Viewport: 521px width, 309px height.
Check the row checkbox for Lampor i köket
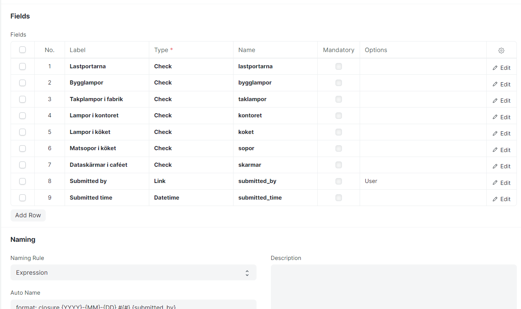(x=23, y=132)
